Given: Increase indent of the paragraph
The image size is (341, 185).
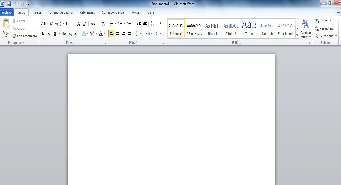Looking at the screenshot, I should click(145, 24).
